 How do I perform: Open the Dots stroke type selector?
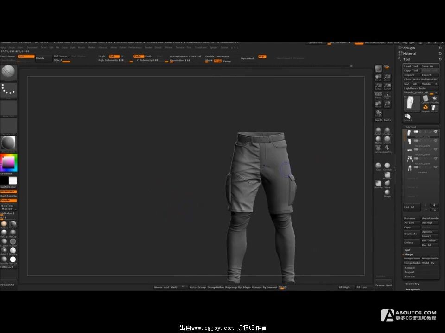8,90
